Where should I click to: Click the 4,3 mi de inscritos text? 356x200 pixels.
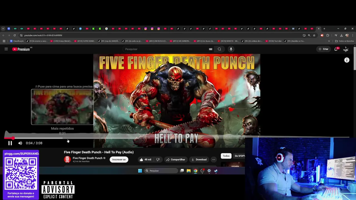[x=81, y=161]
